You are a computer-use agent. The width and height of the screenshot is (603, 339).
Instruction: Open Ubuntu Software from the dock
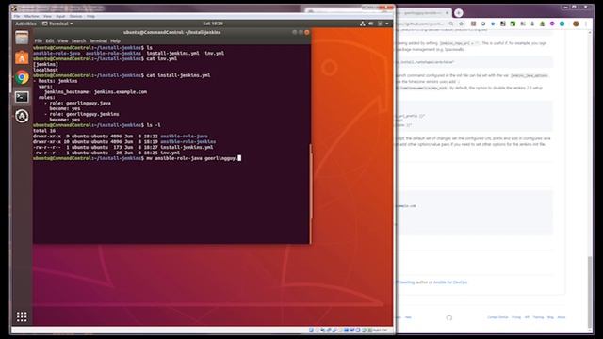[x=22, y=57]
